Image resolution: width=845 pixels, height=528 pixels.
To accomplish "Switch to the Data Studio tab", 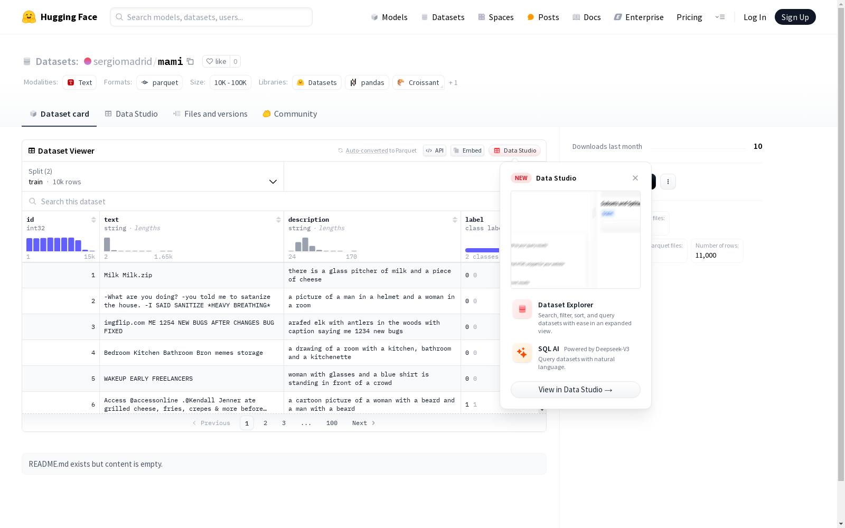I will click(131, 114).
